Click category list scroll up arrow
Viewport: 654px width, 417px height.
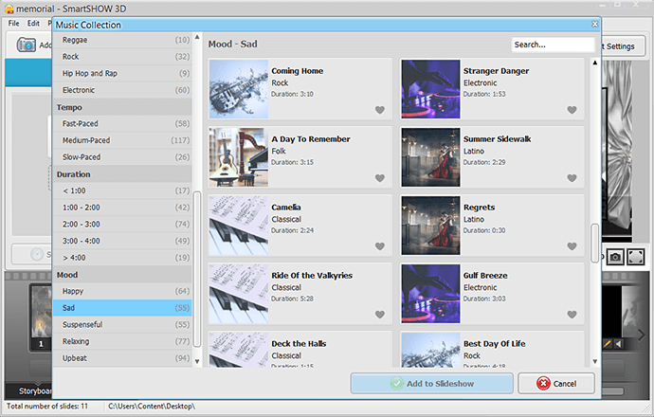tap(197, 38)
